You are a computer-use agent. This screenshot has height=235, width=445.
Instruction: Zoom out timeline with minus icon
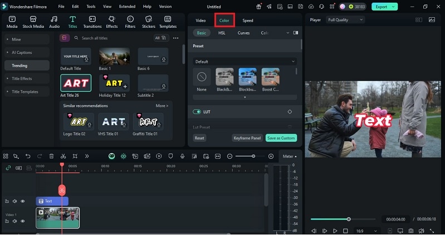(229, 156)
